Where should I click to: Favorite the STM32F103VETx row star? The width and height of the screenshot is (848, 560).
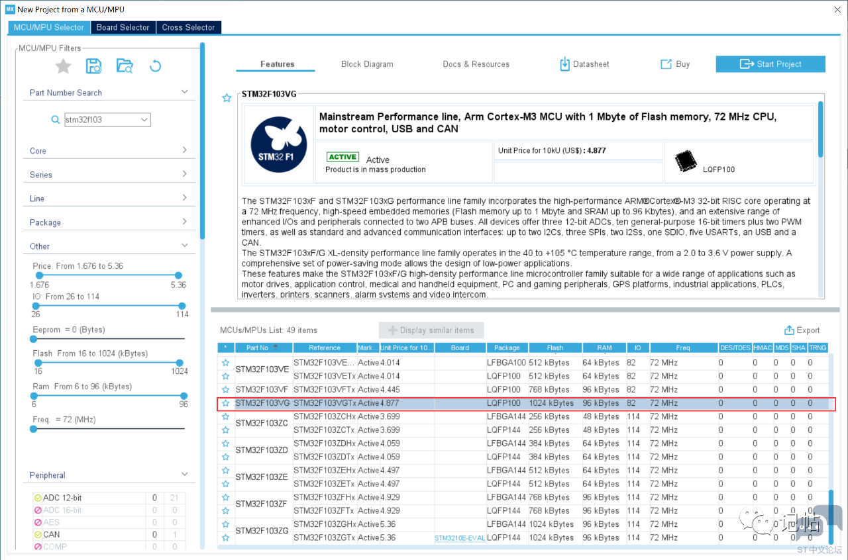tap(225, 377)
